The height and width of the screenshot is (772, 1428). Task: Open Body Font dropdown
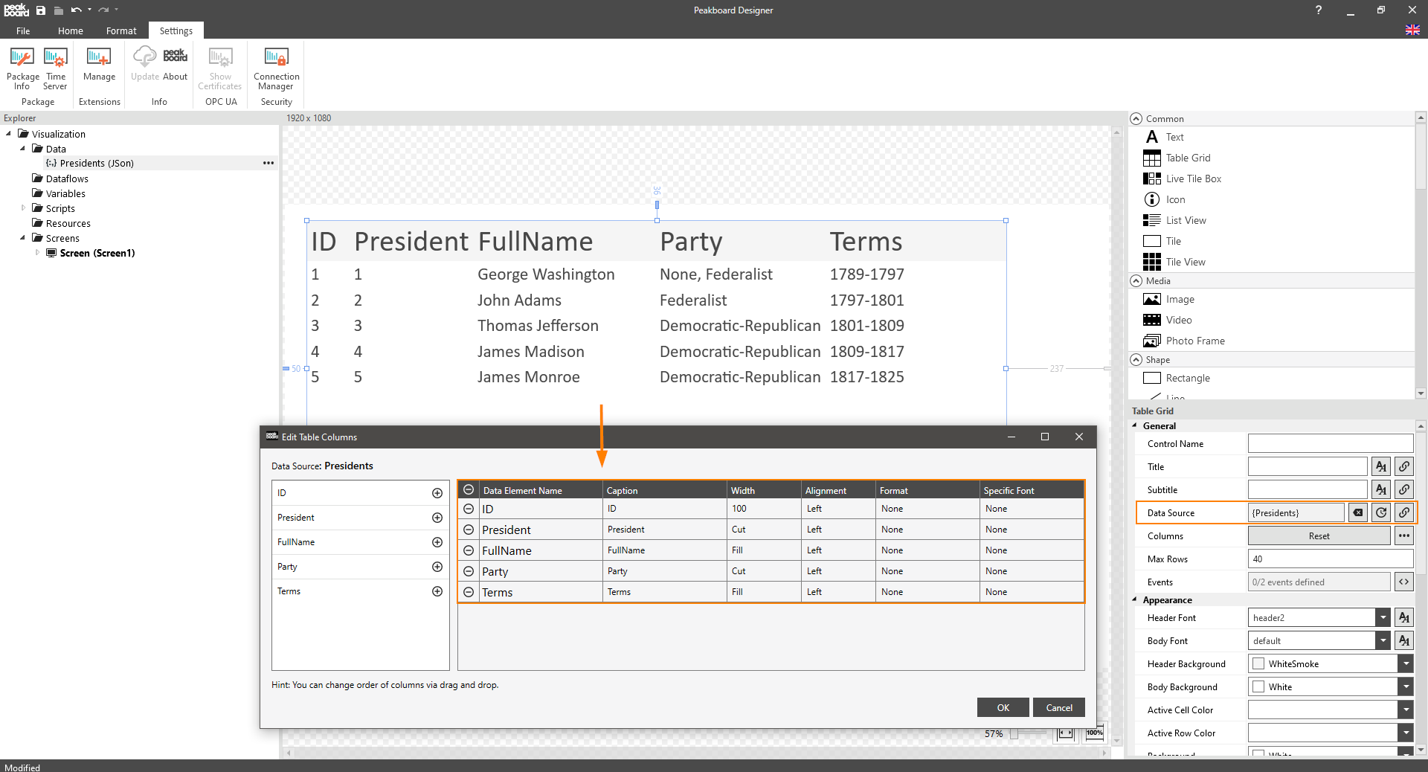click(1383, 640)
